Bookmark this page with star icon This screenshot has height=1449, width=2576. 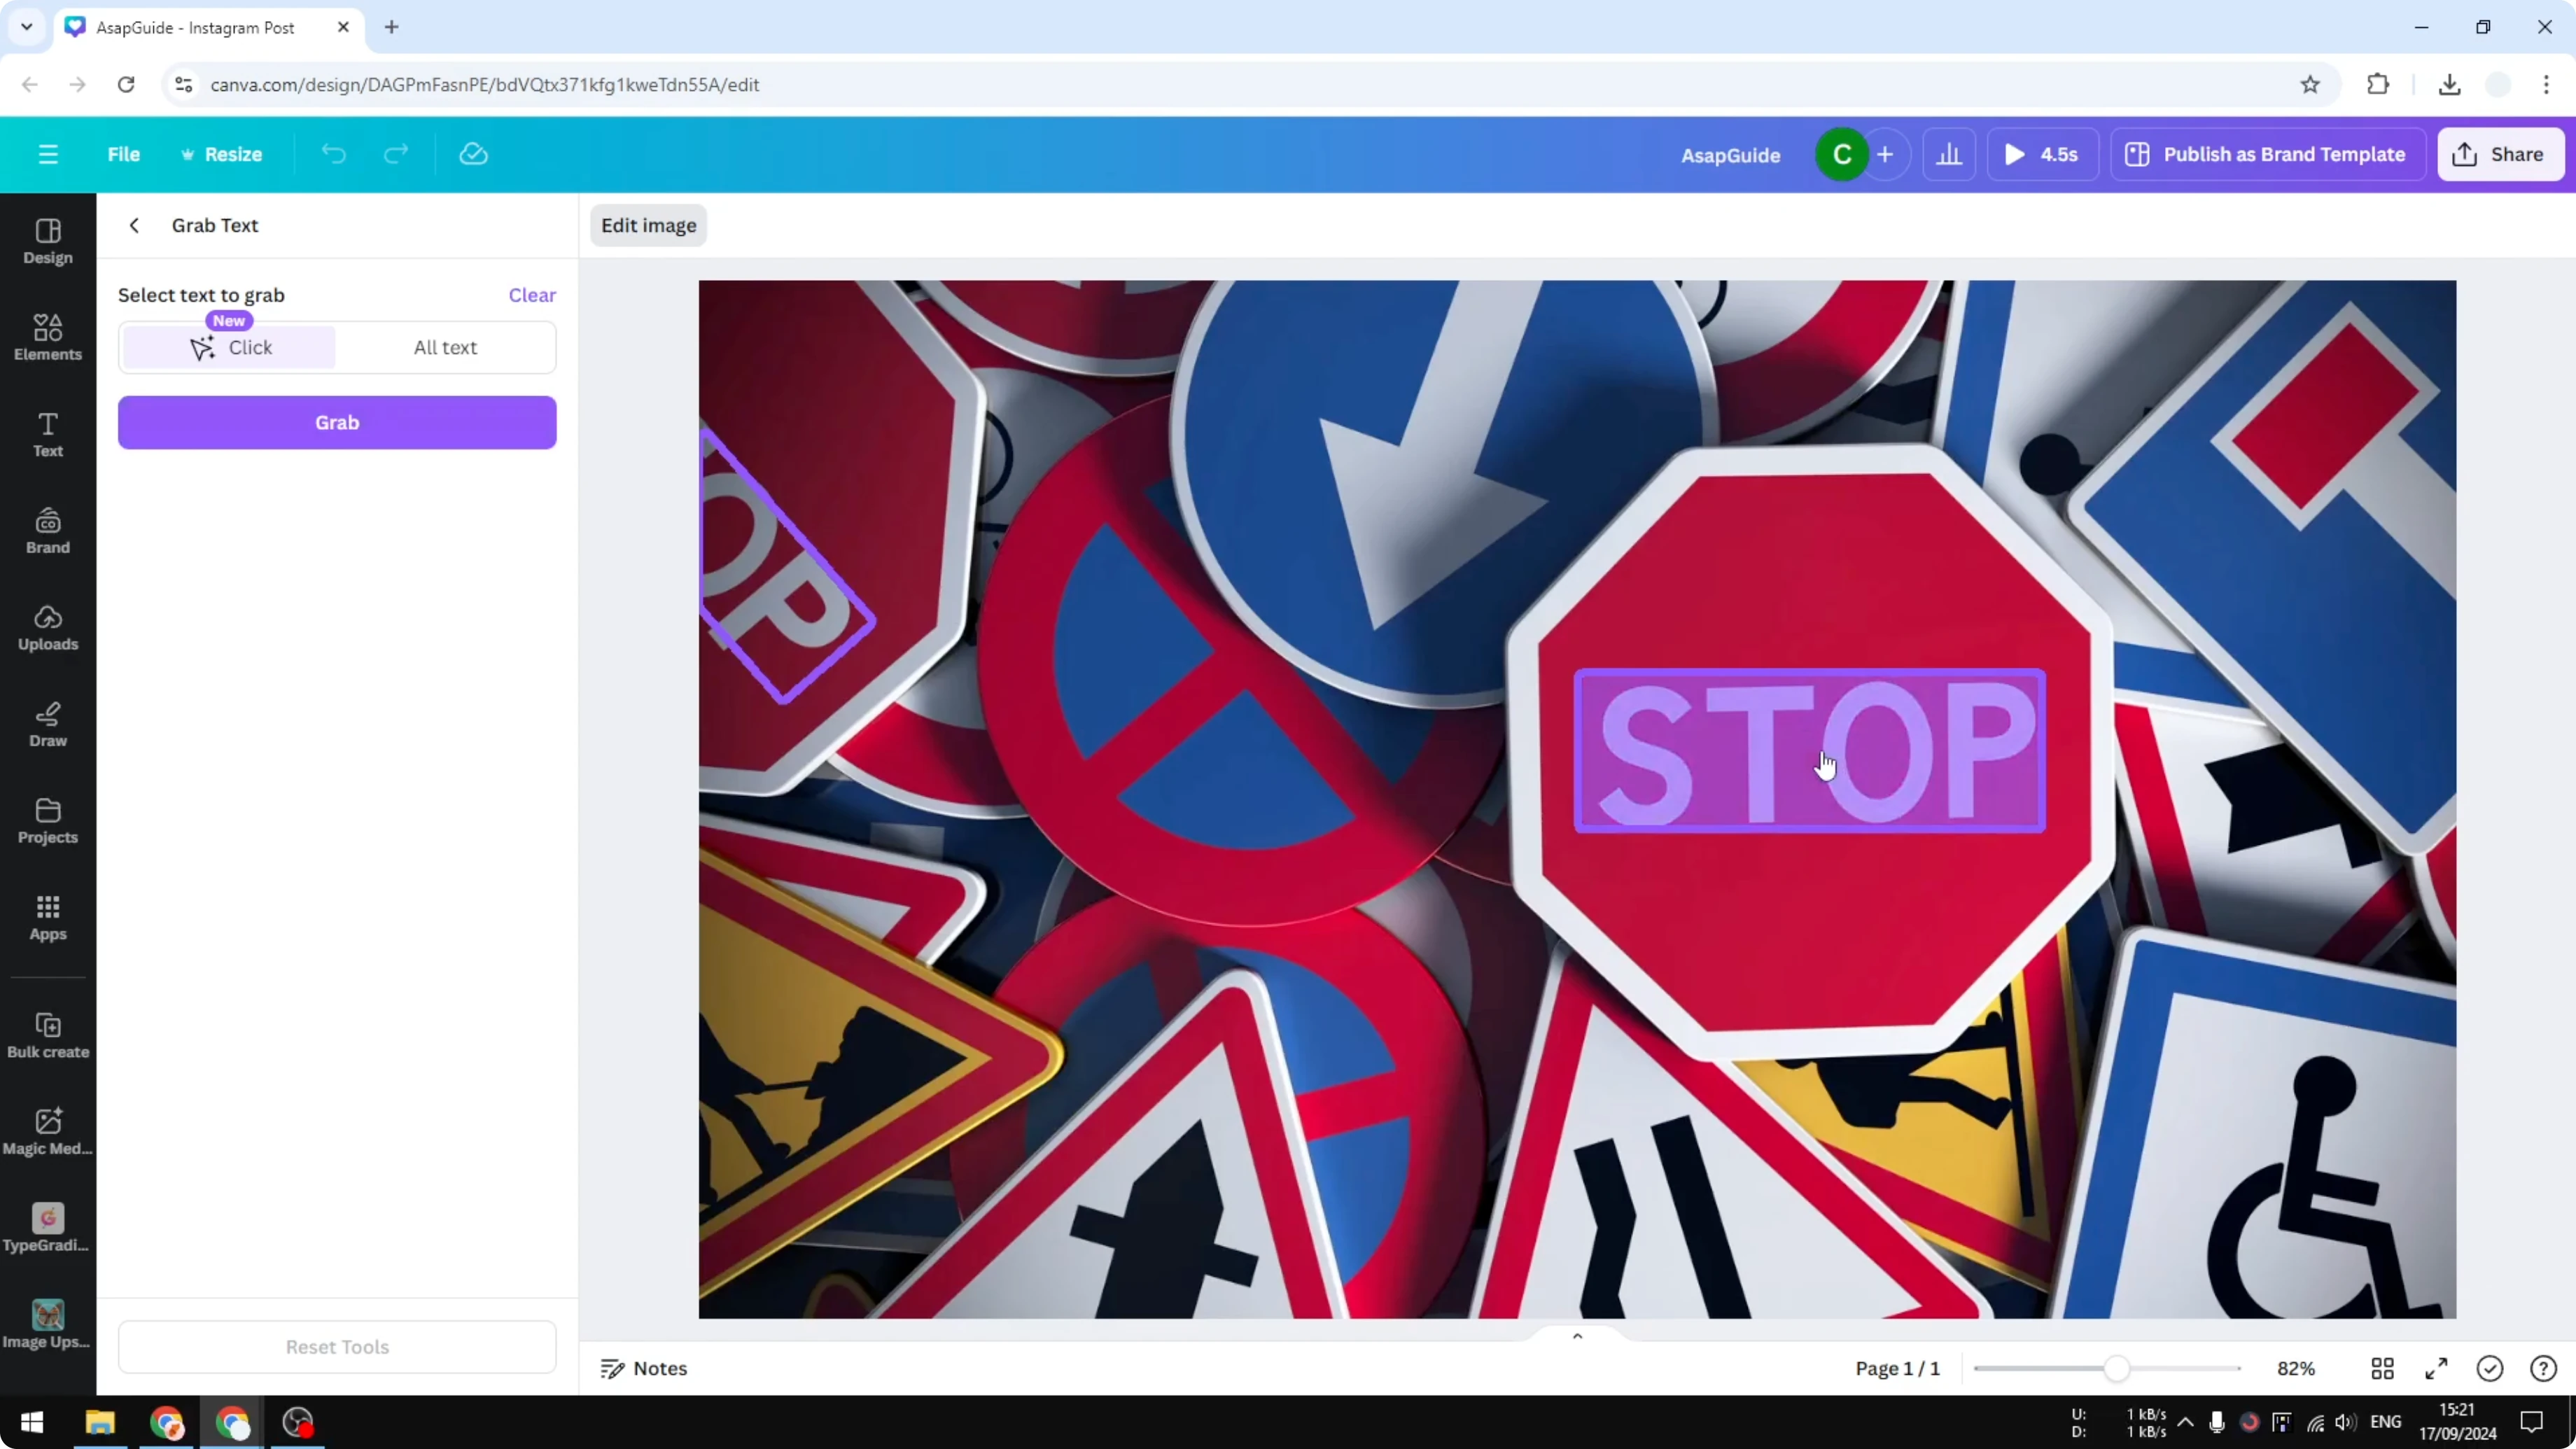[2310, 85]
